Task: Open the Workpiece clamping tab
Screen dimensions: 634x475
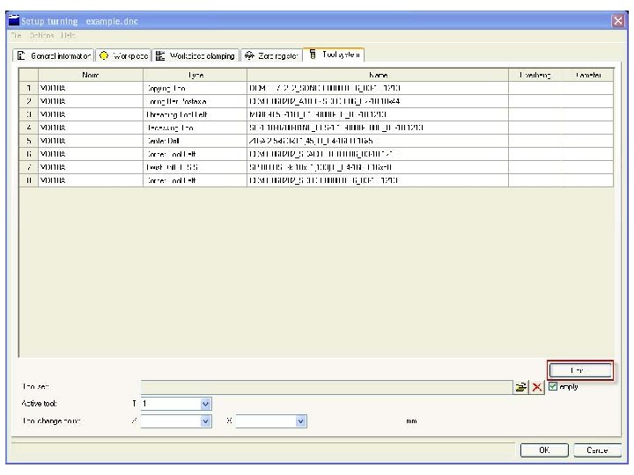Action: pos(195,55)
